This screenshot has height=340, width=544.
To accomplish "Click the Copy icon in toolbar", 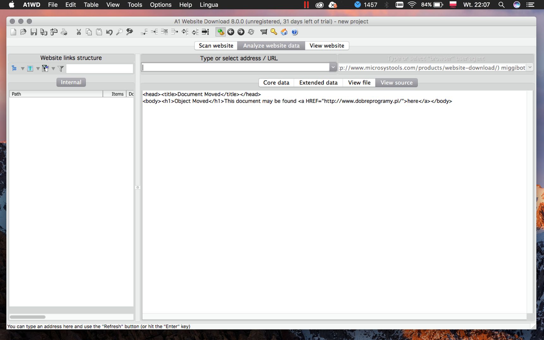I will pos(89,32).
